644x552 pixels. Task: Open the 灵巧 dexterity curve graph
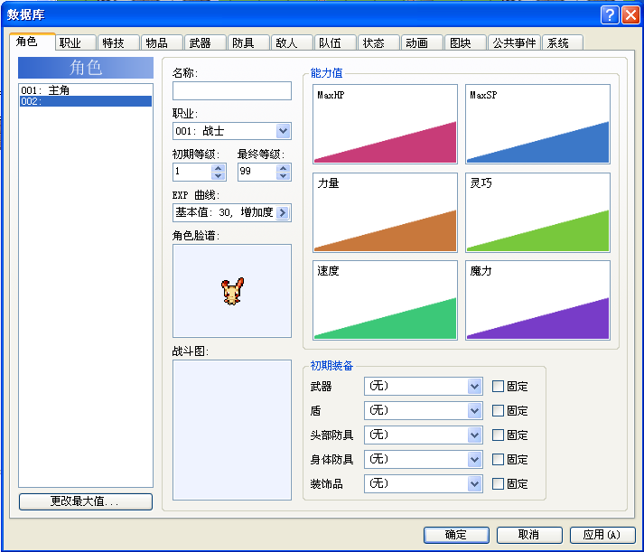[x=537, y=212]
